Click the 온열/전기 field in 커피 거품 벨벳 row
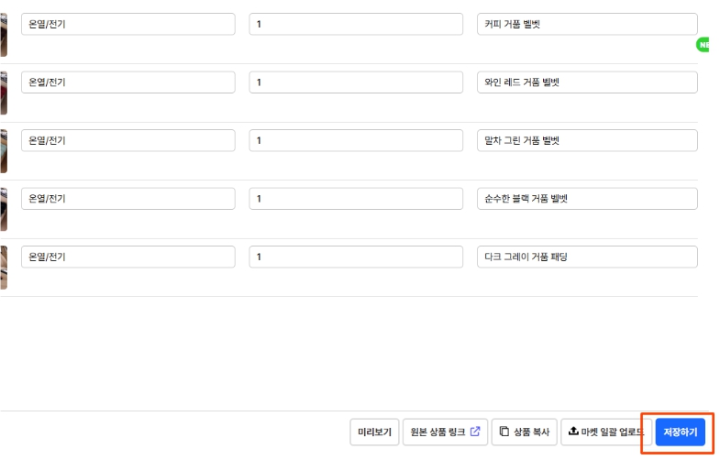Viewport: 720px width, 460px height. (x=127, y=24)
